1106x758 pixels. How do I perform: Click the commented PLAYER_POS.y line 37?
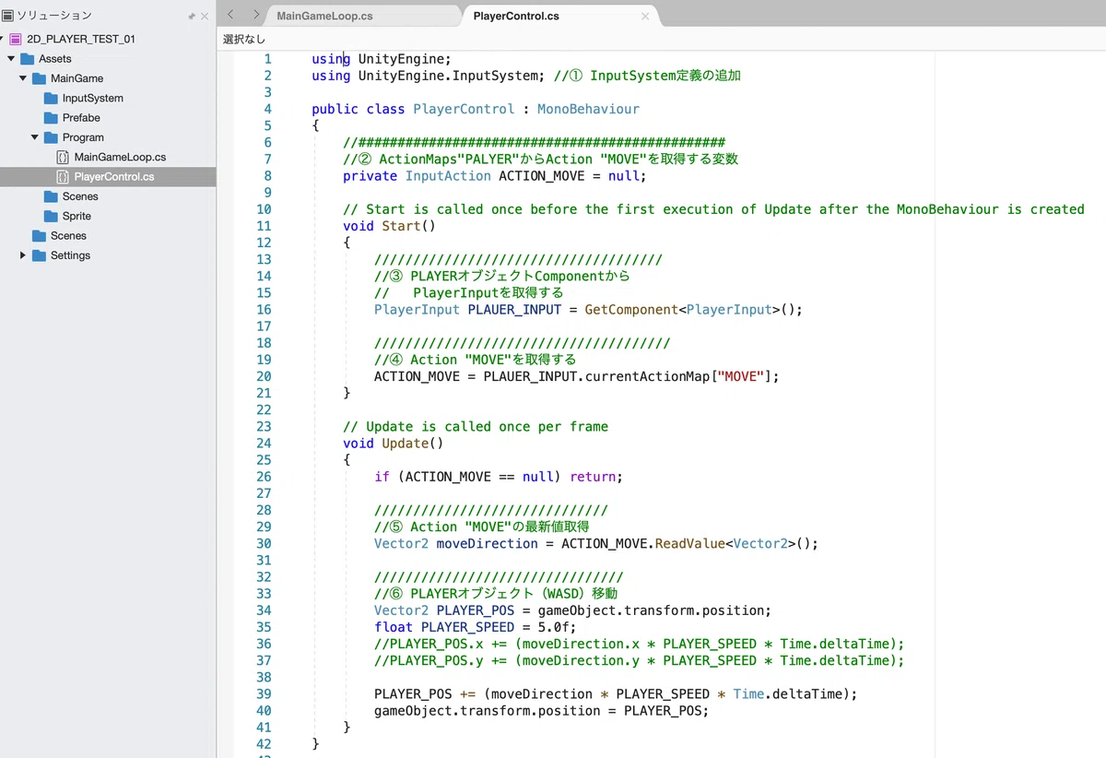[640, 660]
